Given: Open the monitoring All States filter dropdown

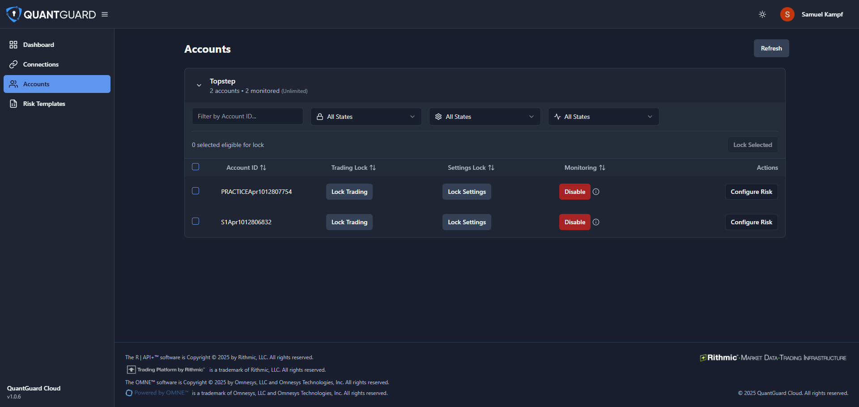Looking at the screenshot, I should click(603, 117).
